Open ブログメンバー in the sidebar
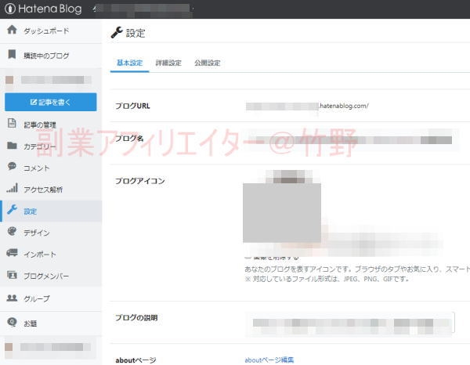Screen dimensions: 470x365 (45, 276)
